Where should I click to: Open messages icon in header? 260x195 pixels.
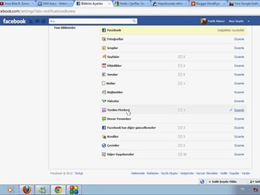[x=37, y=21]
